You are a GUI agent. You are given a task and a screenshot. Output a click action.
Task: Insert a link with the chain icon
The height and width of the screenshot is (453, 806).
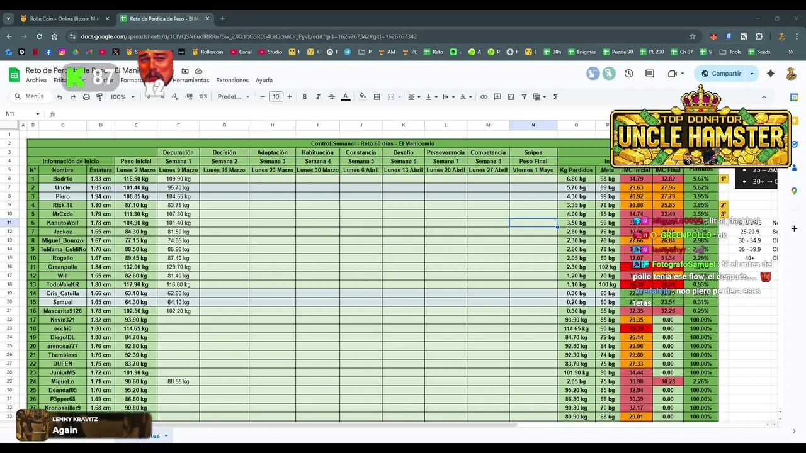coord(484,97)
